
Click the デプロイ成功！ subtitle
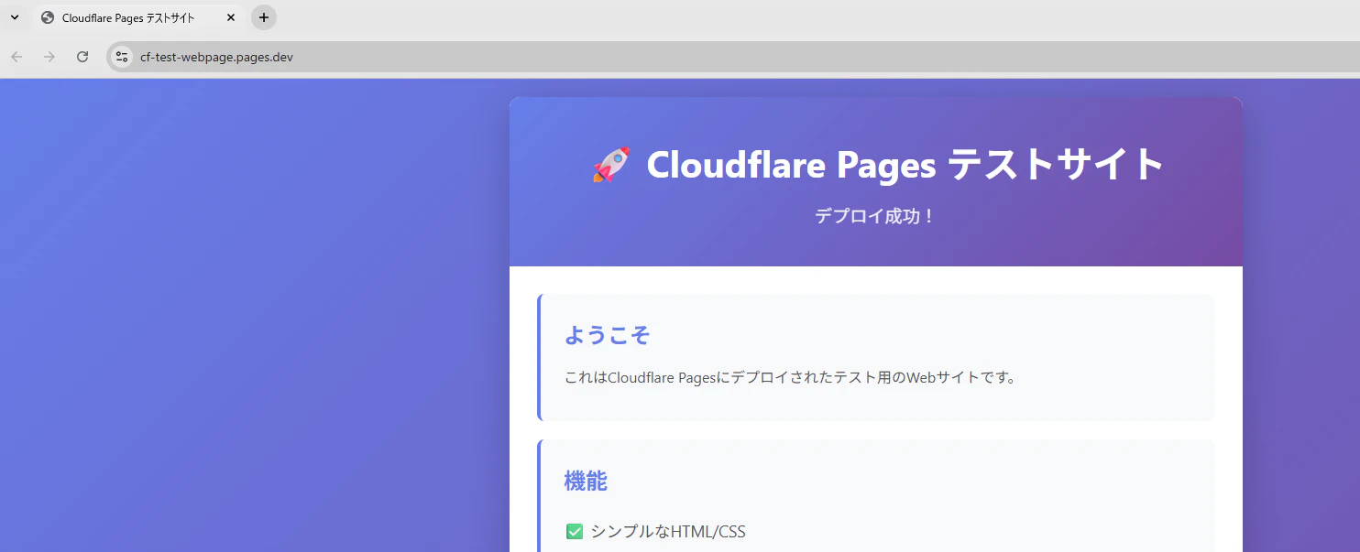pos(875,217)
